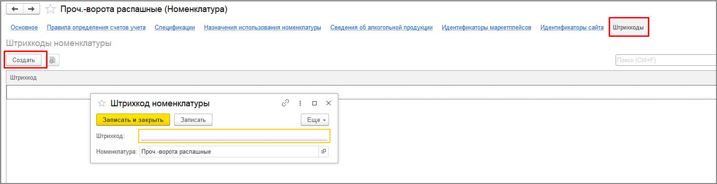This screenshot has width=717, height=184.
Task: Click the copy icon next to Создать
Action: [x=53, y=60]
